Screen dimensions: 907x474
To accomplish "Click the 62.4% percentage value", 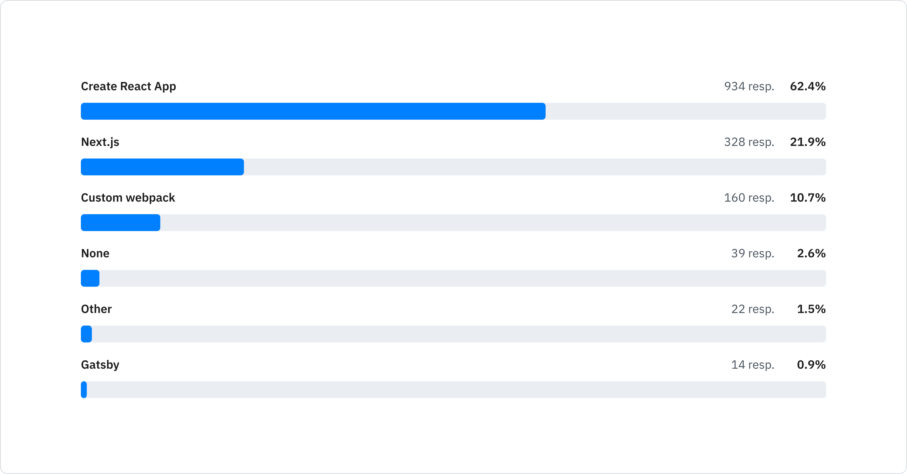I will 808,86.
